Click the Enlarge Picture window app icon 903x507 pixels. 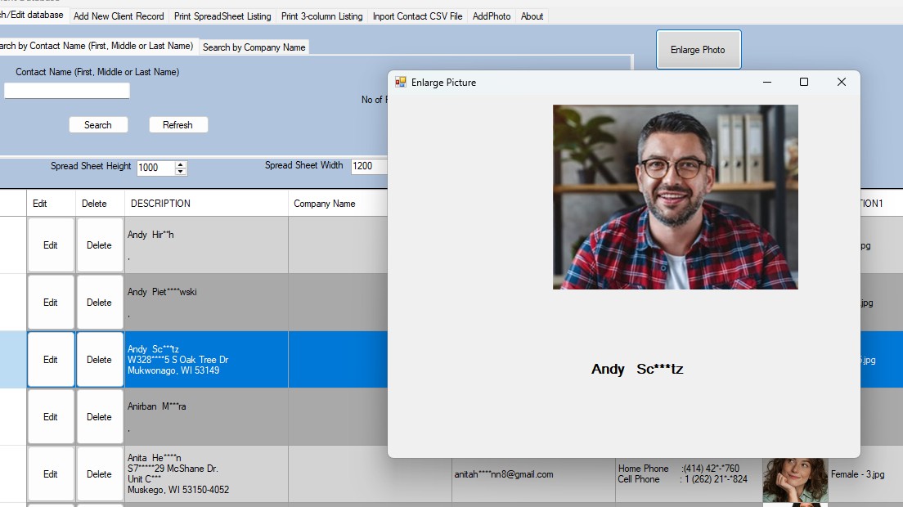click(400, 83)
